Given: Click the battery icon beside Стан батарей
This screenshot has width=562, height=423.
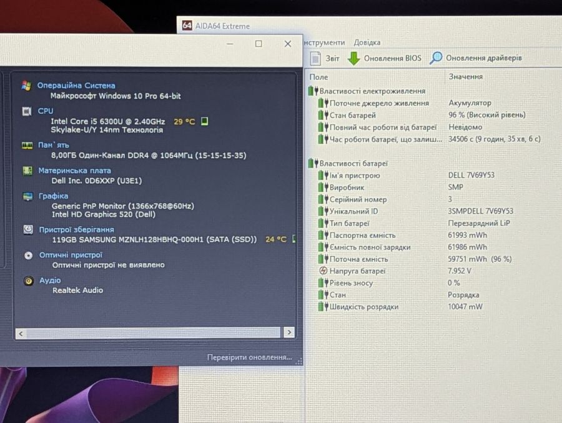Looking at the screenshot, I should point(323,115).
